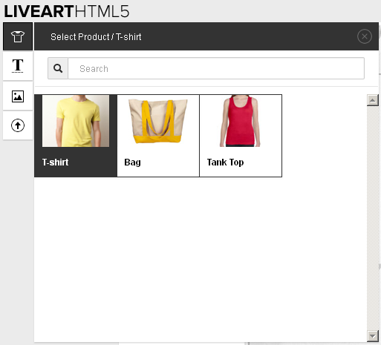
Task: Click the product list scrollbar track
Action: (x=373, y=218)
